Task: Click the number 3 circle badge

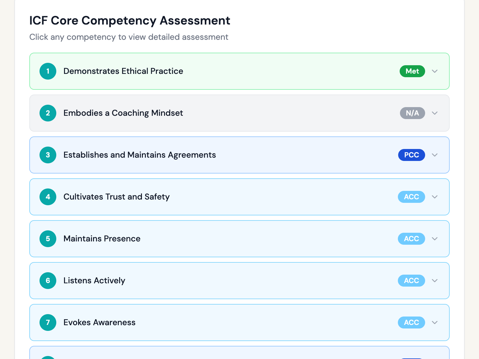Action: pos(48,155)
